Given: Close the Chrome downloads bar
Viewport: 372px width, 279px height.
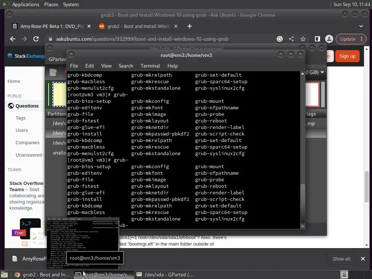Looking at the screenshot, I should tap(363, 259).
